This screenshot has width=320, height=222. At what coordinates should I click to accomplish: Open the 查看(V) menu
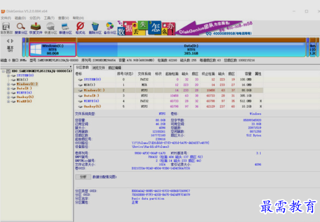click(64, 18)
